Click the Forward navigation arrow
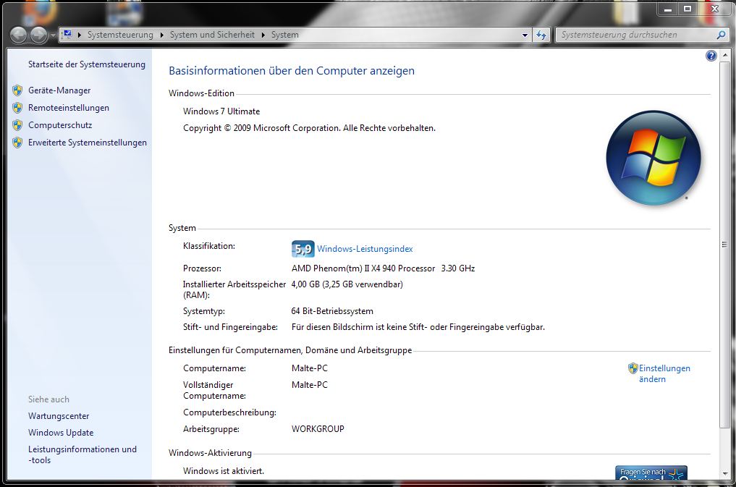736x487 pixels. [38, 35]
